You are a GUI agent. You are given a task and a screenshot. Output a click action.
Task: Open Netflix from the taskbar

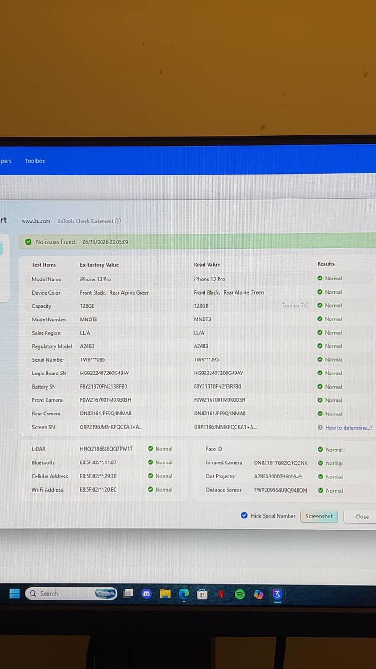221,594
